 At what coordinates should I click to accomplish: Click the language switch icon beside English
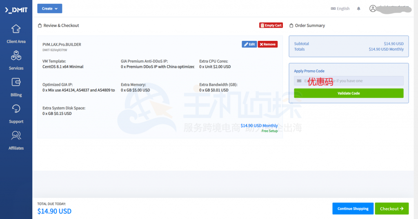point(333,9)
